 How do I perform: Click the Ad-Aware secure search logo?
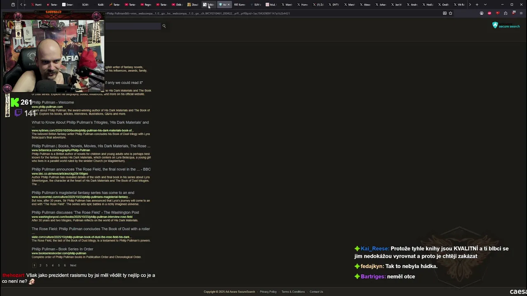(x=506, y=25)
